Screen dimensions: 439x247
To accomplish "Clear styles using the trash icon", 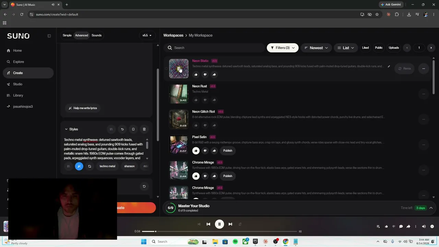I will pos(144,129).
